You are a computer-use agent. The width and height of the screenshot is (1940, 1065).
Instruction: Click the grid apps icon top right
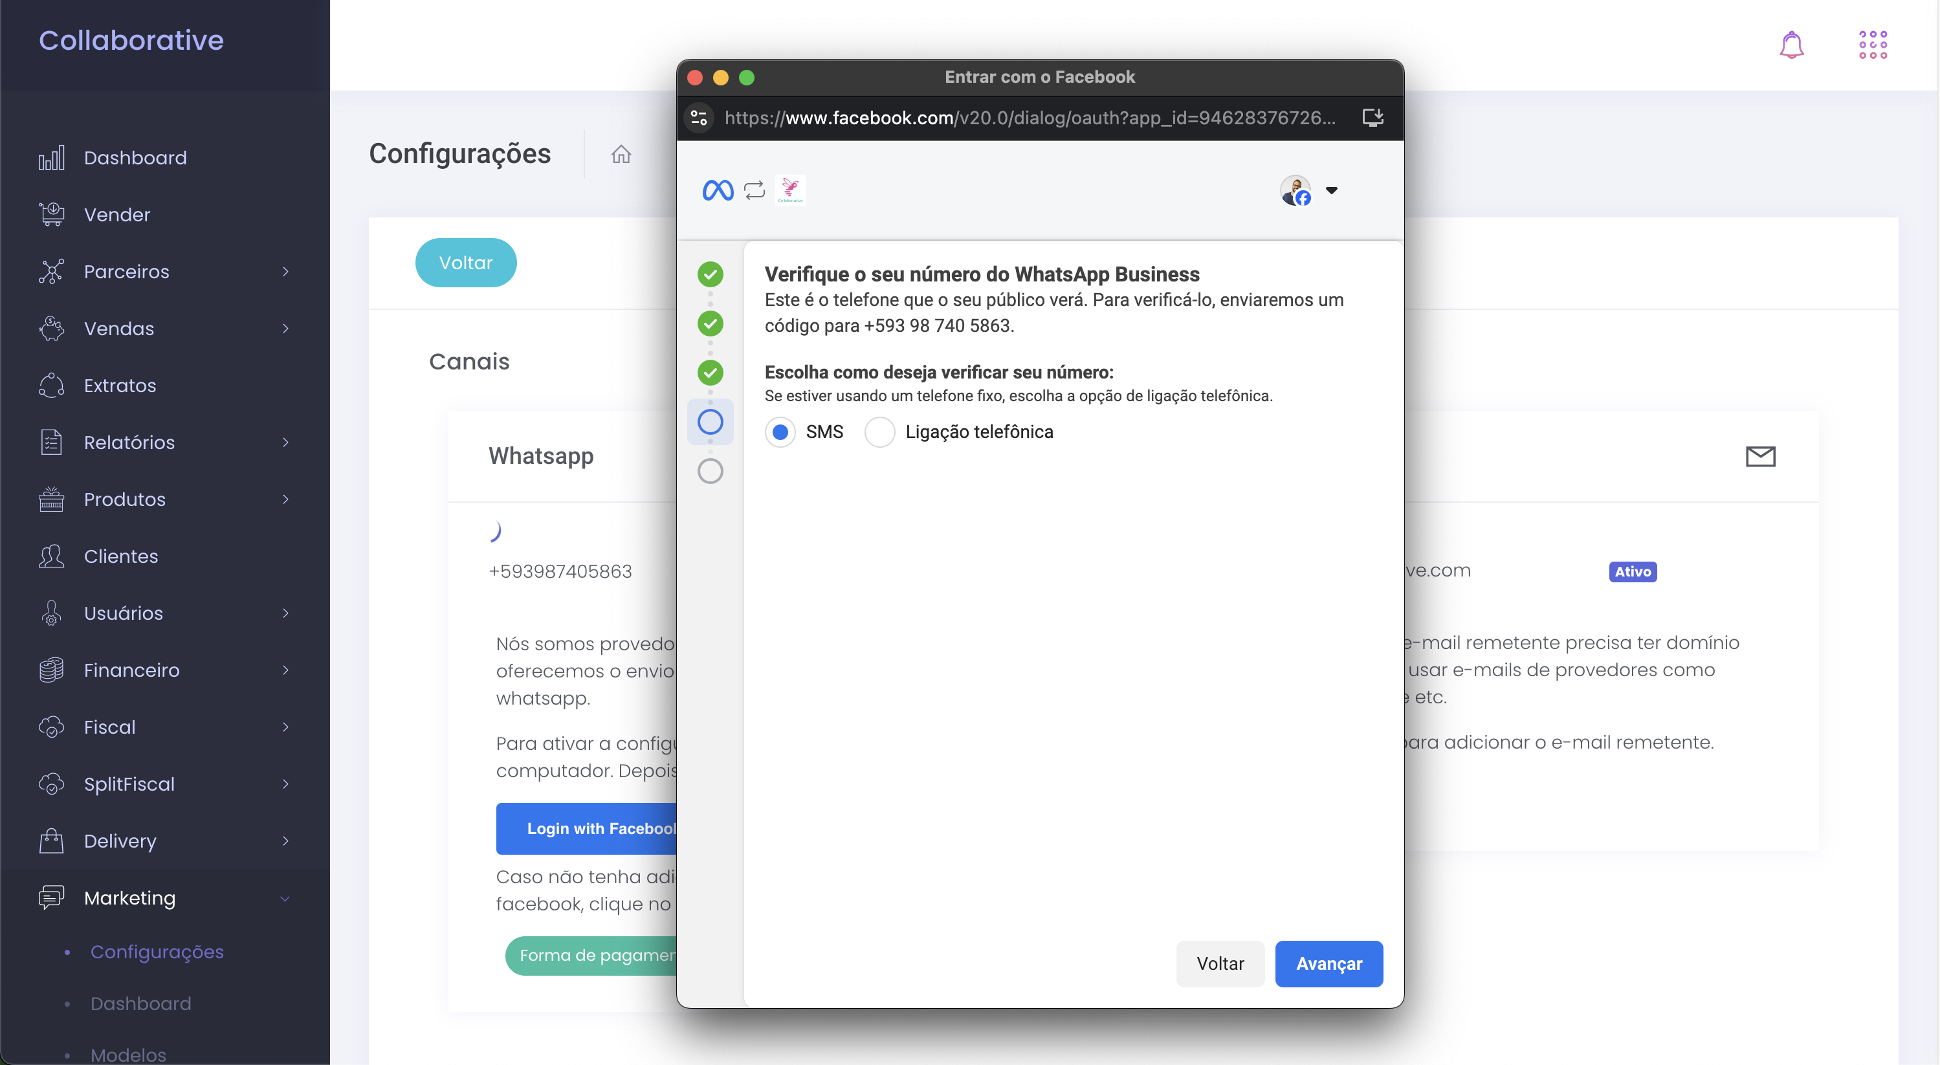click(1873, 45)
